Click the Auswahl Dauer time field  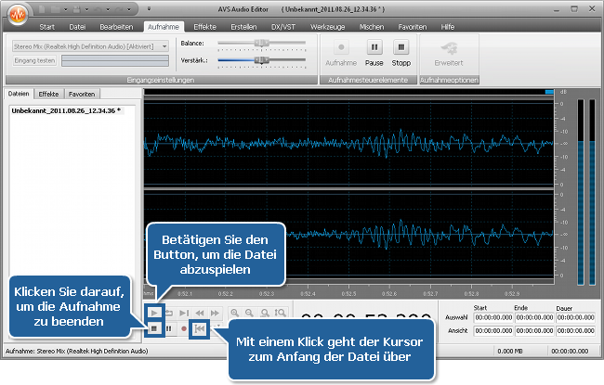click(576, 317)
